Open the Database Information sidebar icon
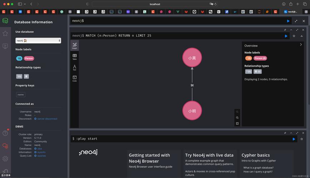Screen dimensions: 310x178 click(5, 21)
